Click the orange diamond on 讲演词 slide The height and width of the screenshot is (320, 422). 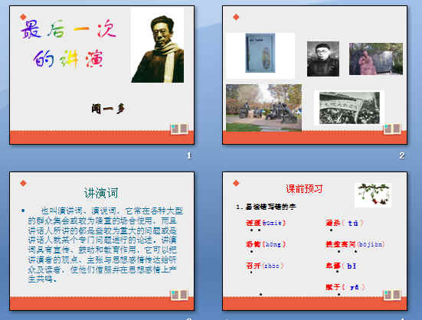pyautogui.click(x=23, y=184)
